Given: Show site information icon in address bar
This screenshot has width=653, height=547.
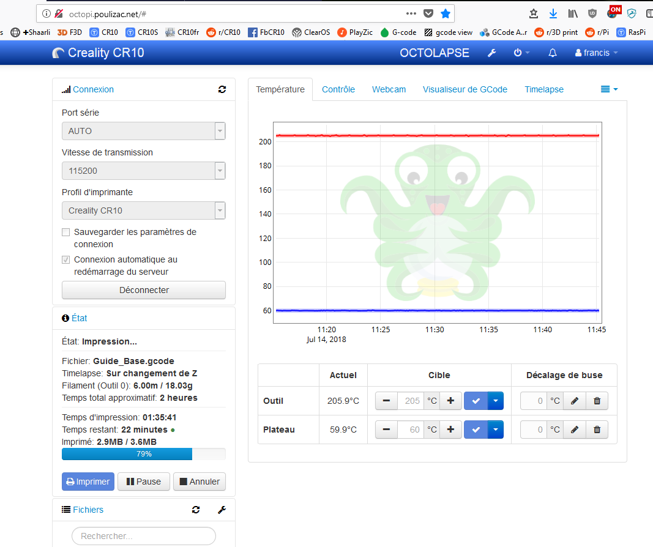Looking at the screenshot, I should 47,13.
